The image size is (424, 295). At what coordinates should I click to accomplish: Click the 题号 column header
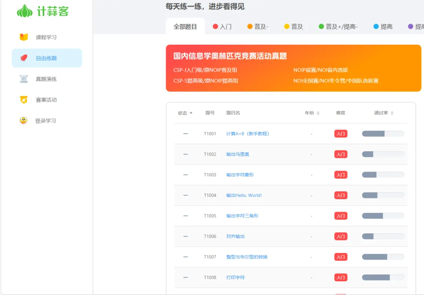click(x=210, y=113)
